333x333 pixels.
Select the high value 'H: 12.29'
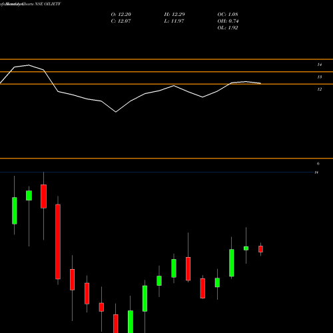pyautogui.click(x=174, y=15)
